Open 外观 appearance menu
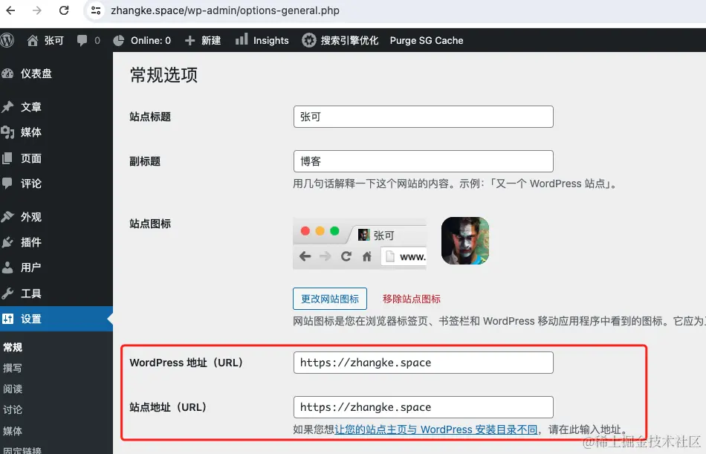 coord(30,217)
